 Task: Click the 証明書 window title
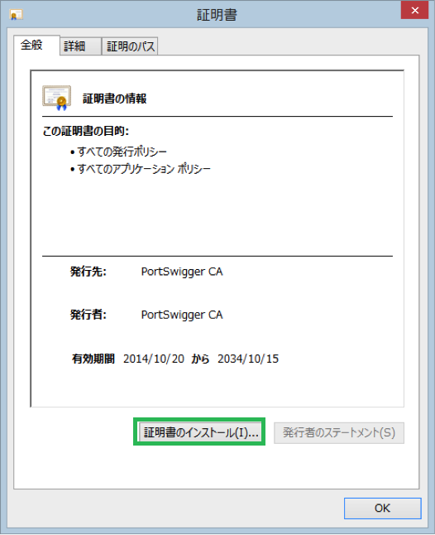click(x=217, y=15)
